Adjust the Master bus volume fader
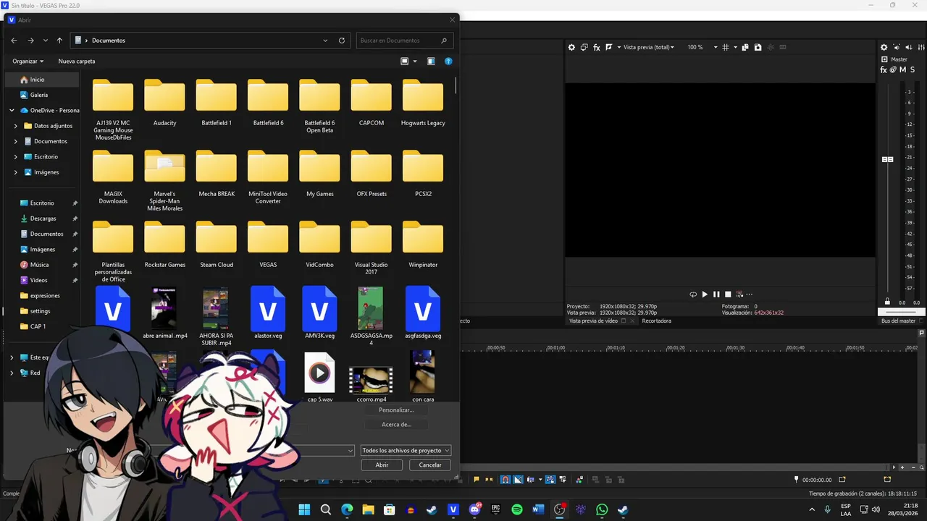 [887, 159]
